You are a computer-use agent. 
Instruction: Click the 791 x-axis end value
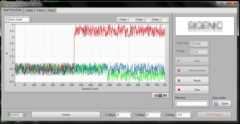click(x=165, y=85)
